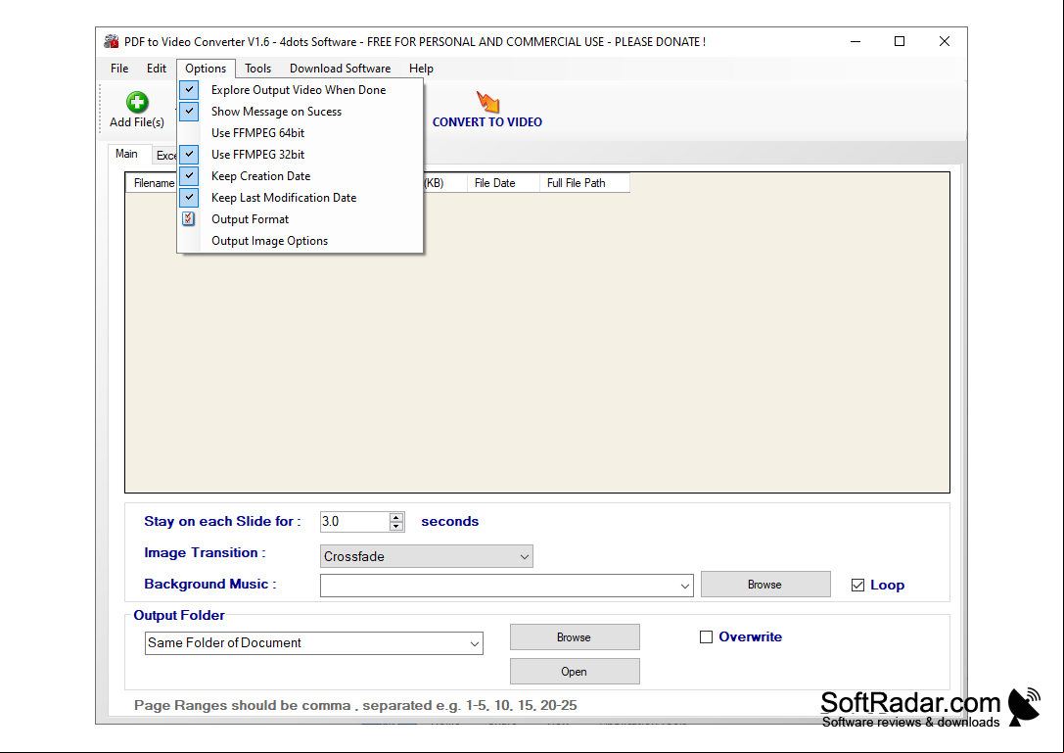Click the slide duration seconds field

(355, 522)
